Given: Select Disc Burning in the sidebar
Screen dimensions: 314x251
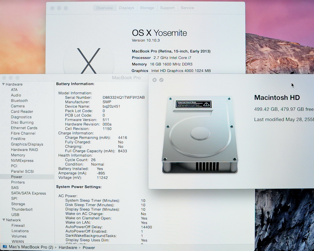Looking at the screenshot, I should click(22, 122).
